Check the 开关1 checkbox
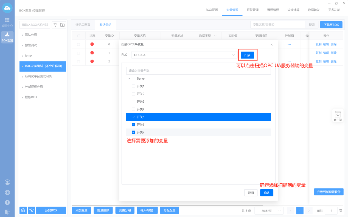The image size is (348, 217). 133,86
